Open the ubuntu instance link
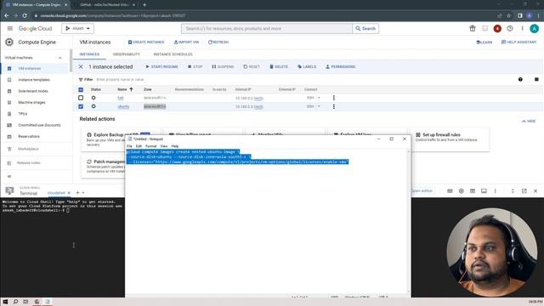The image size is (544, 306). point(123,106)
